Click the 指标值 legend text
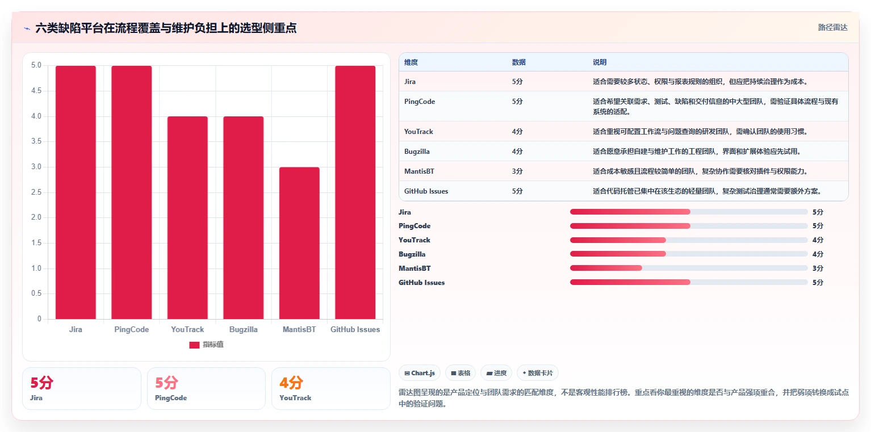The width and height of the screenshot is (871, 432). [x=213, y=345]
